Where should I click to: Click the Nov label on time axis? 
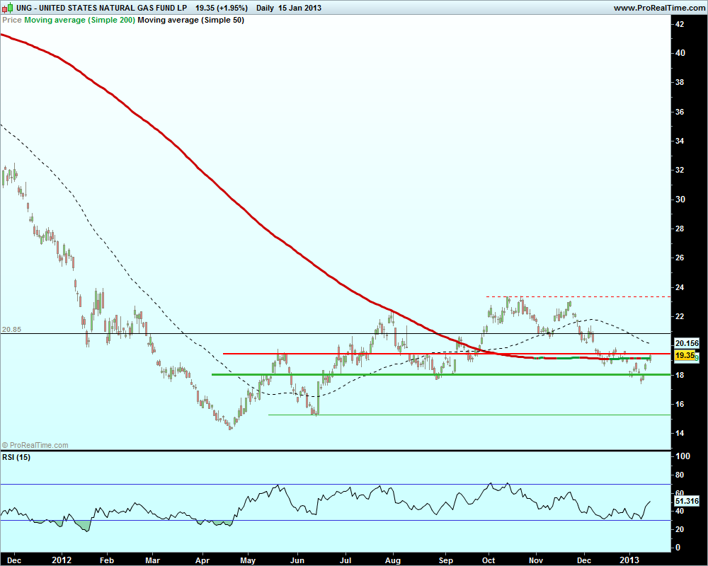tap(536, 560)
